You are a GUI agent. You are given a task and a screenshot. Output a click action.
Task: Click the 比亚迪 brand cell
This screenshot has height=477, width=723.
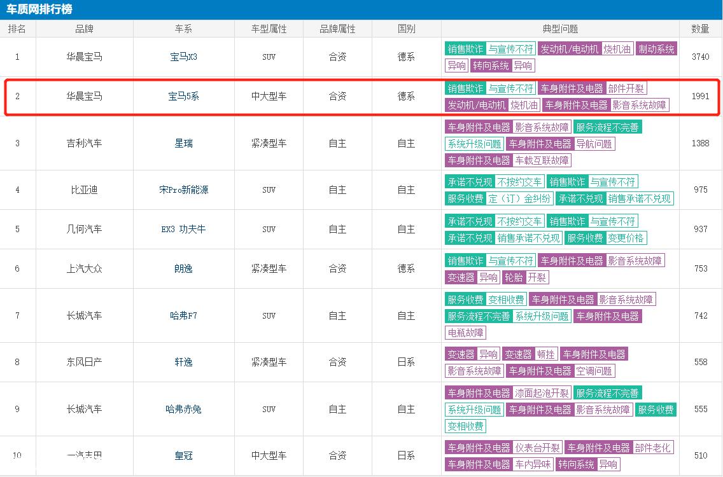point(85,190)
